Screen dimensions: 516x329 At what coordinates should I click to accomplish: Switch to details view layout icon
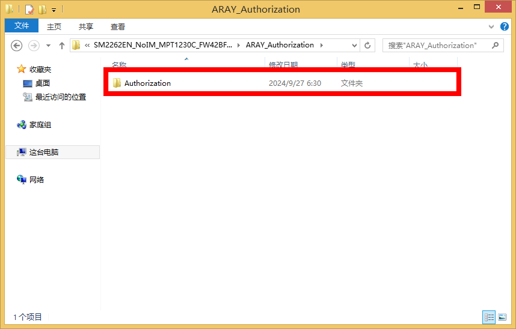[489, 317]
